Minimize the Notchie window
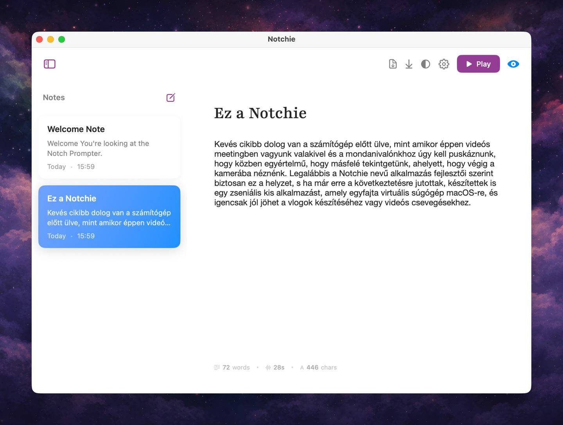 pyautogui.click(x=50, y=39)
